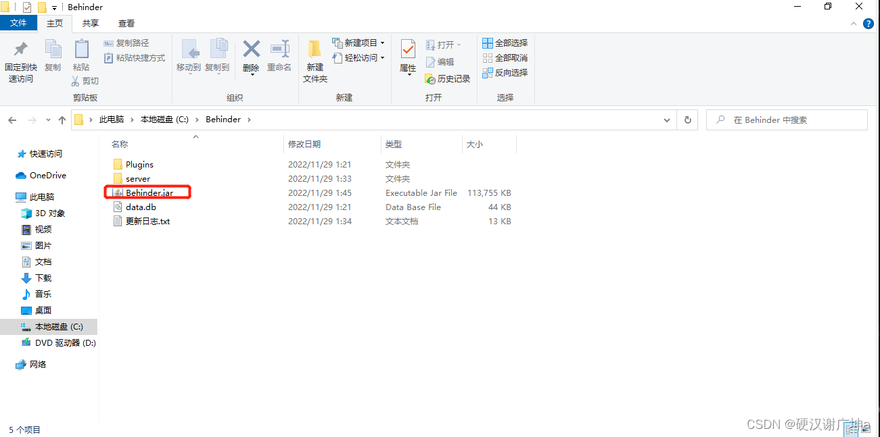Click the search Behinder input field
This screenshot has width=880, height=437.
787,120
